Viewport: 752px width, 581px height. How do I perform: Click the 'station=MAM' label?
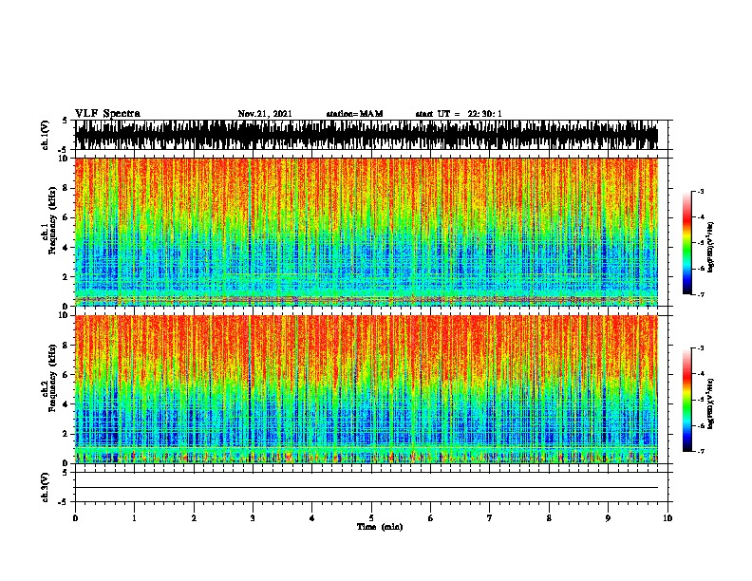[354, 114]
